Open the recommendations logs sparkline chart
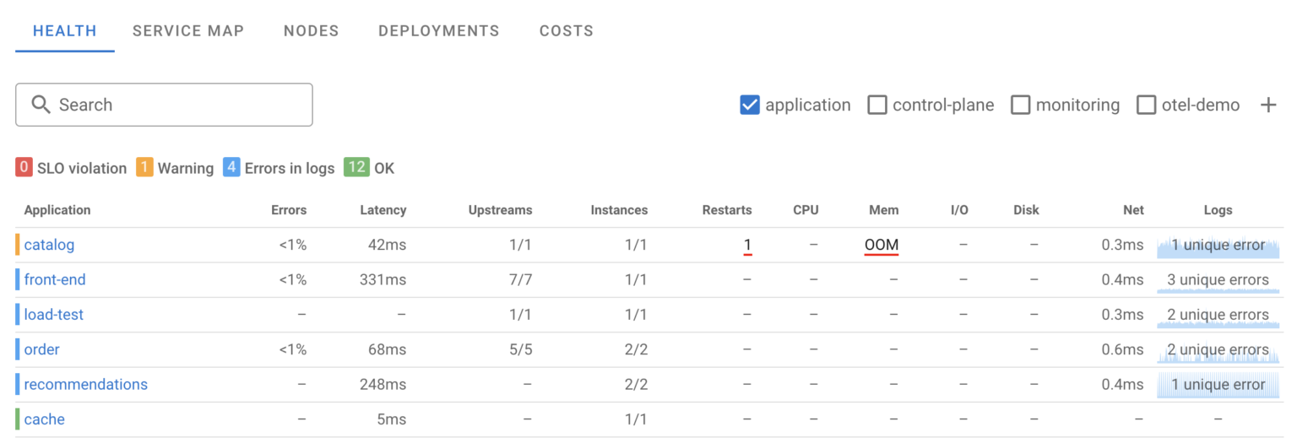Screen dimensions: 1297x443 (x=1218, y=385)
